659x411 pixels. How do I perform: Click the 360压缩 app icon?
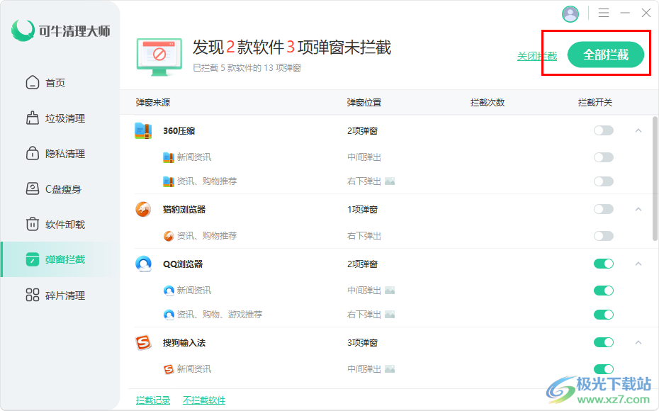pos(143,130)
